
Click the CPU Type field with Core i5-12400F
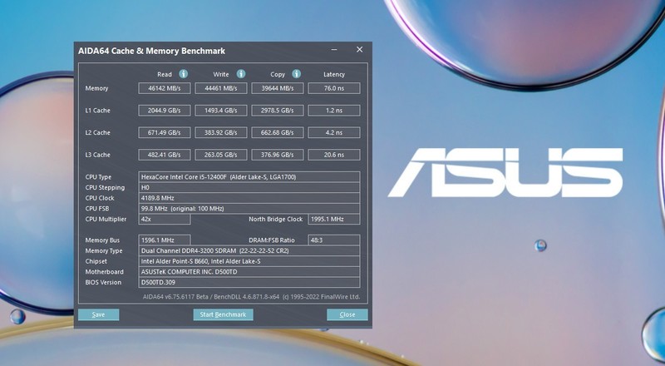249,177
